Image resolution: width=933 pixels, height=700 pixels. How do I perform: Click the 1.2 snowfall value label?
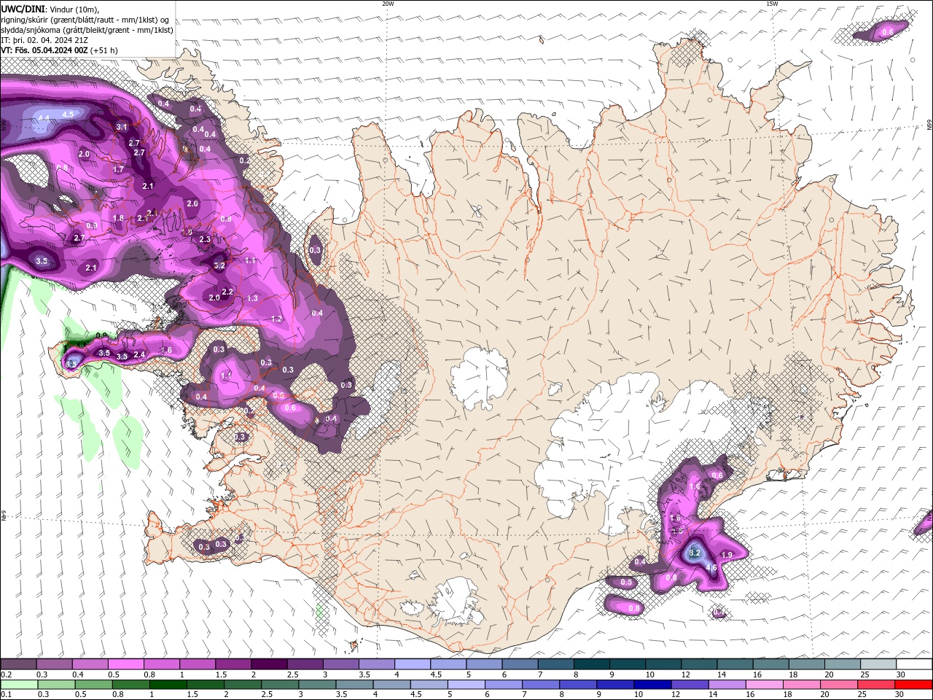[x=276, y=319]
